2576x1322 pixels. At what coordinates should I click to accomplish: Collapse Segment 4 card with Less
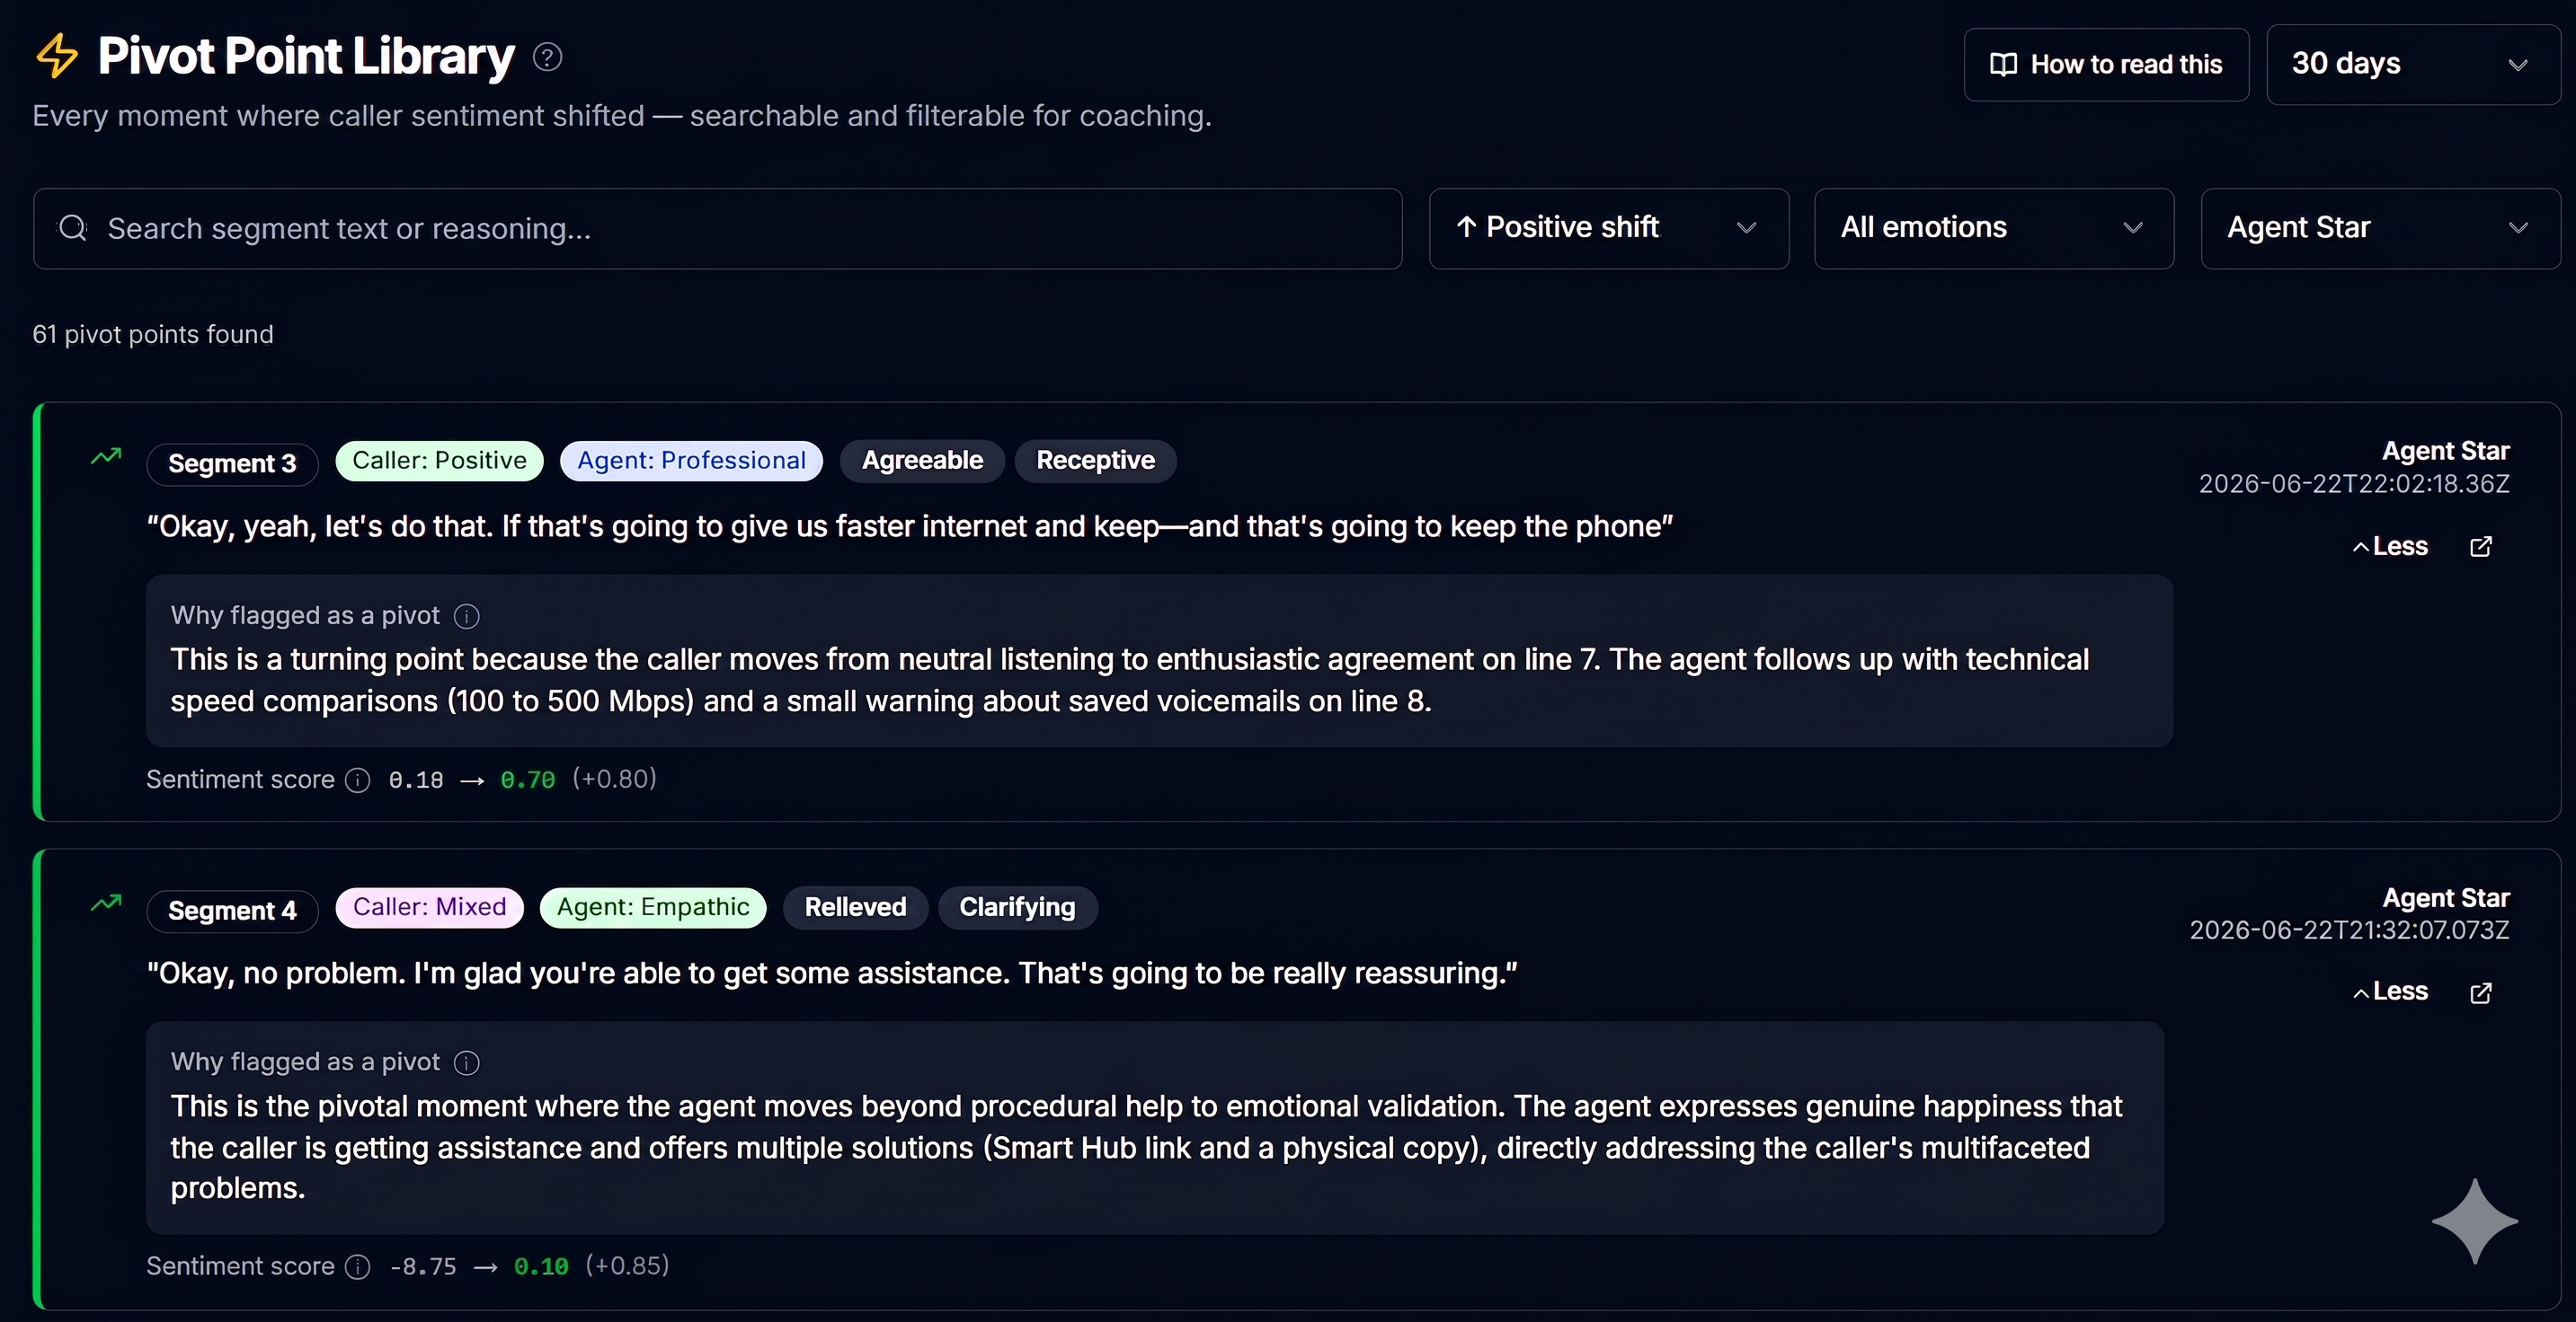pyautogui.click(x=2390, y=991)
